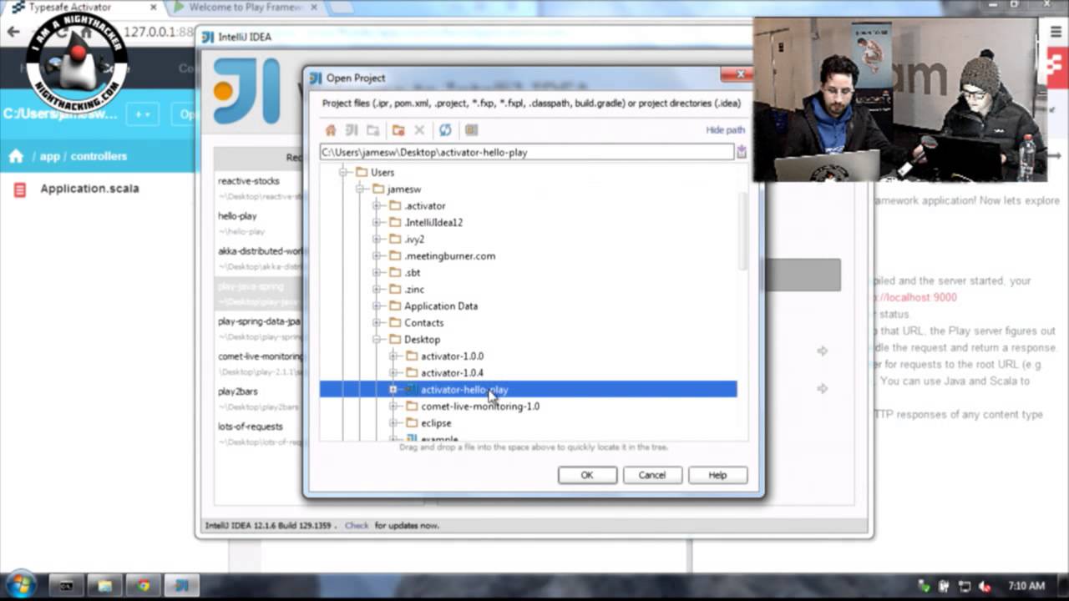This screenshot has width=1069, height=601.
Task: Click the home icon in Activator breadcrumb
Action: (16, 156)
